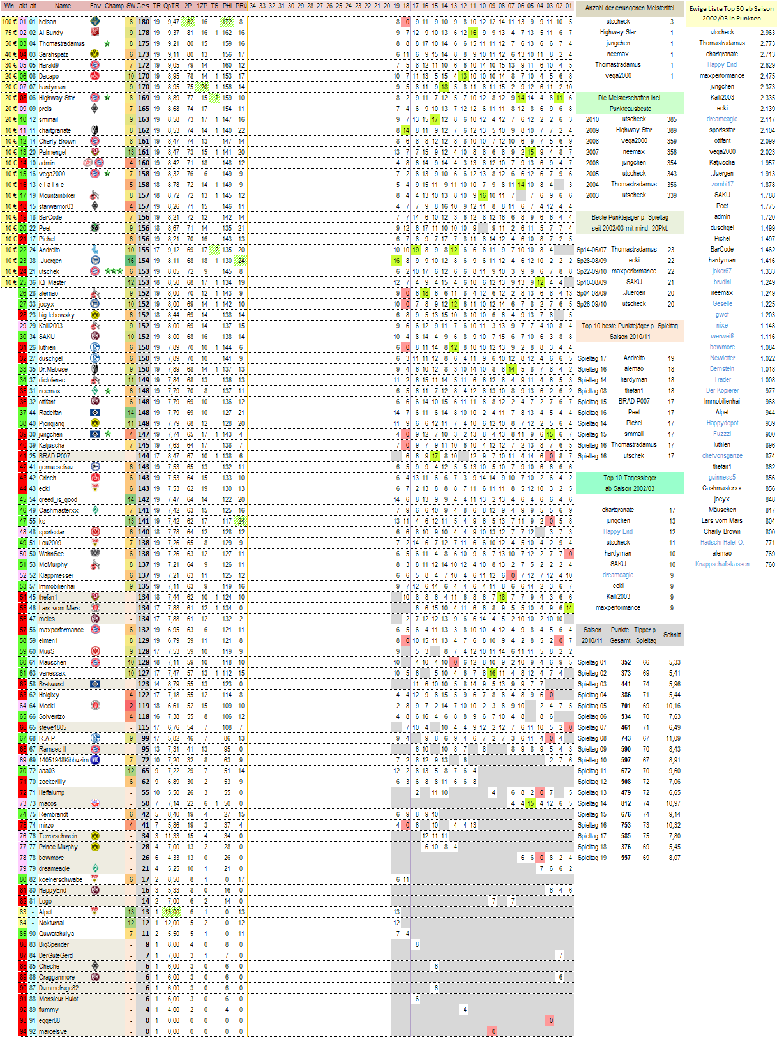
Task: Click utschek's three green champion stars
Action: click(x=114, y=271)
